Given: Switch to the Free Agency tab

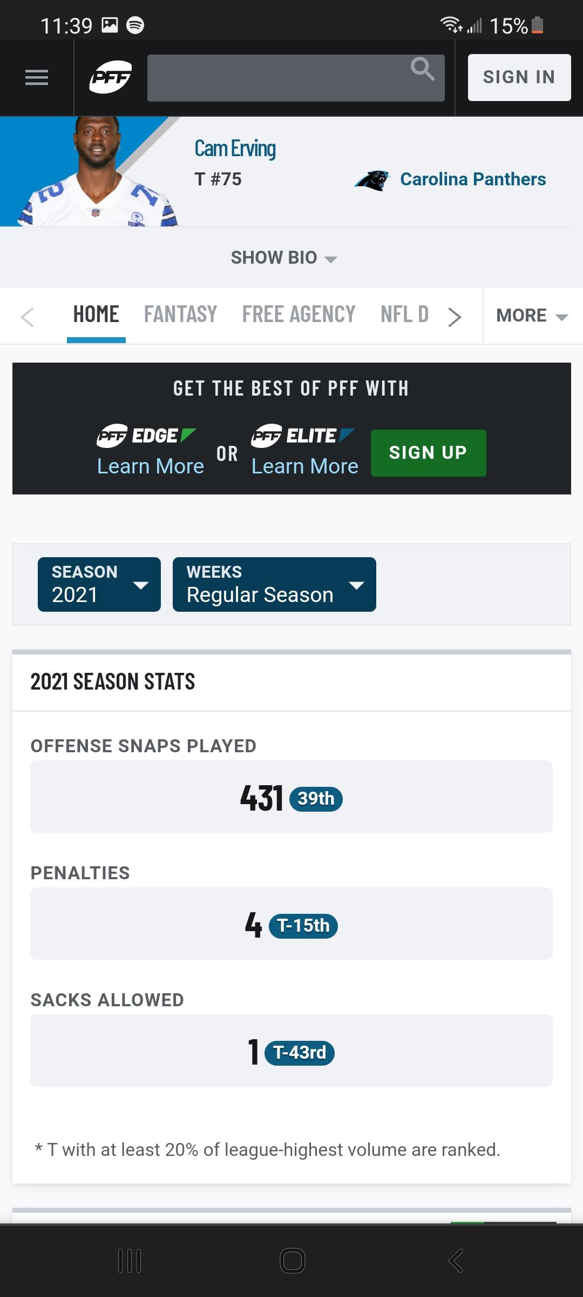Looking at the screenshot, I should click(299, 315).
